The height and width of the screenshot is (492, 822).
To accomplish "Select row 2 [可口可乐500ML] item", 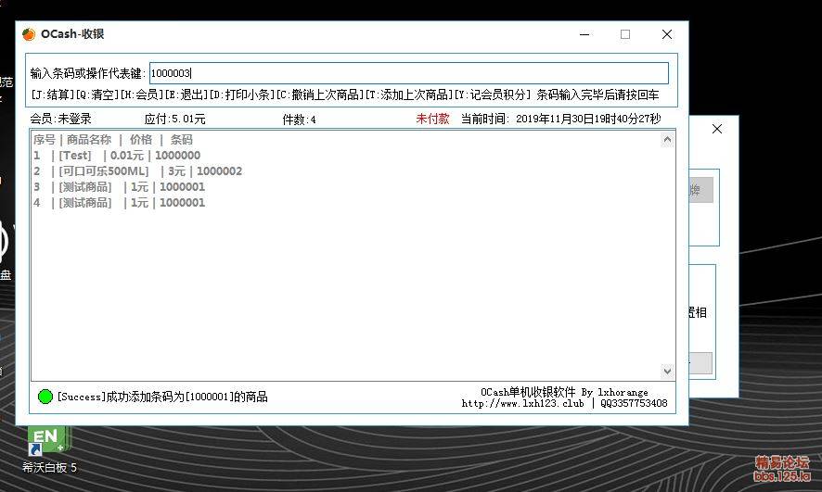I will [x=138, y=171].
